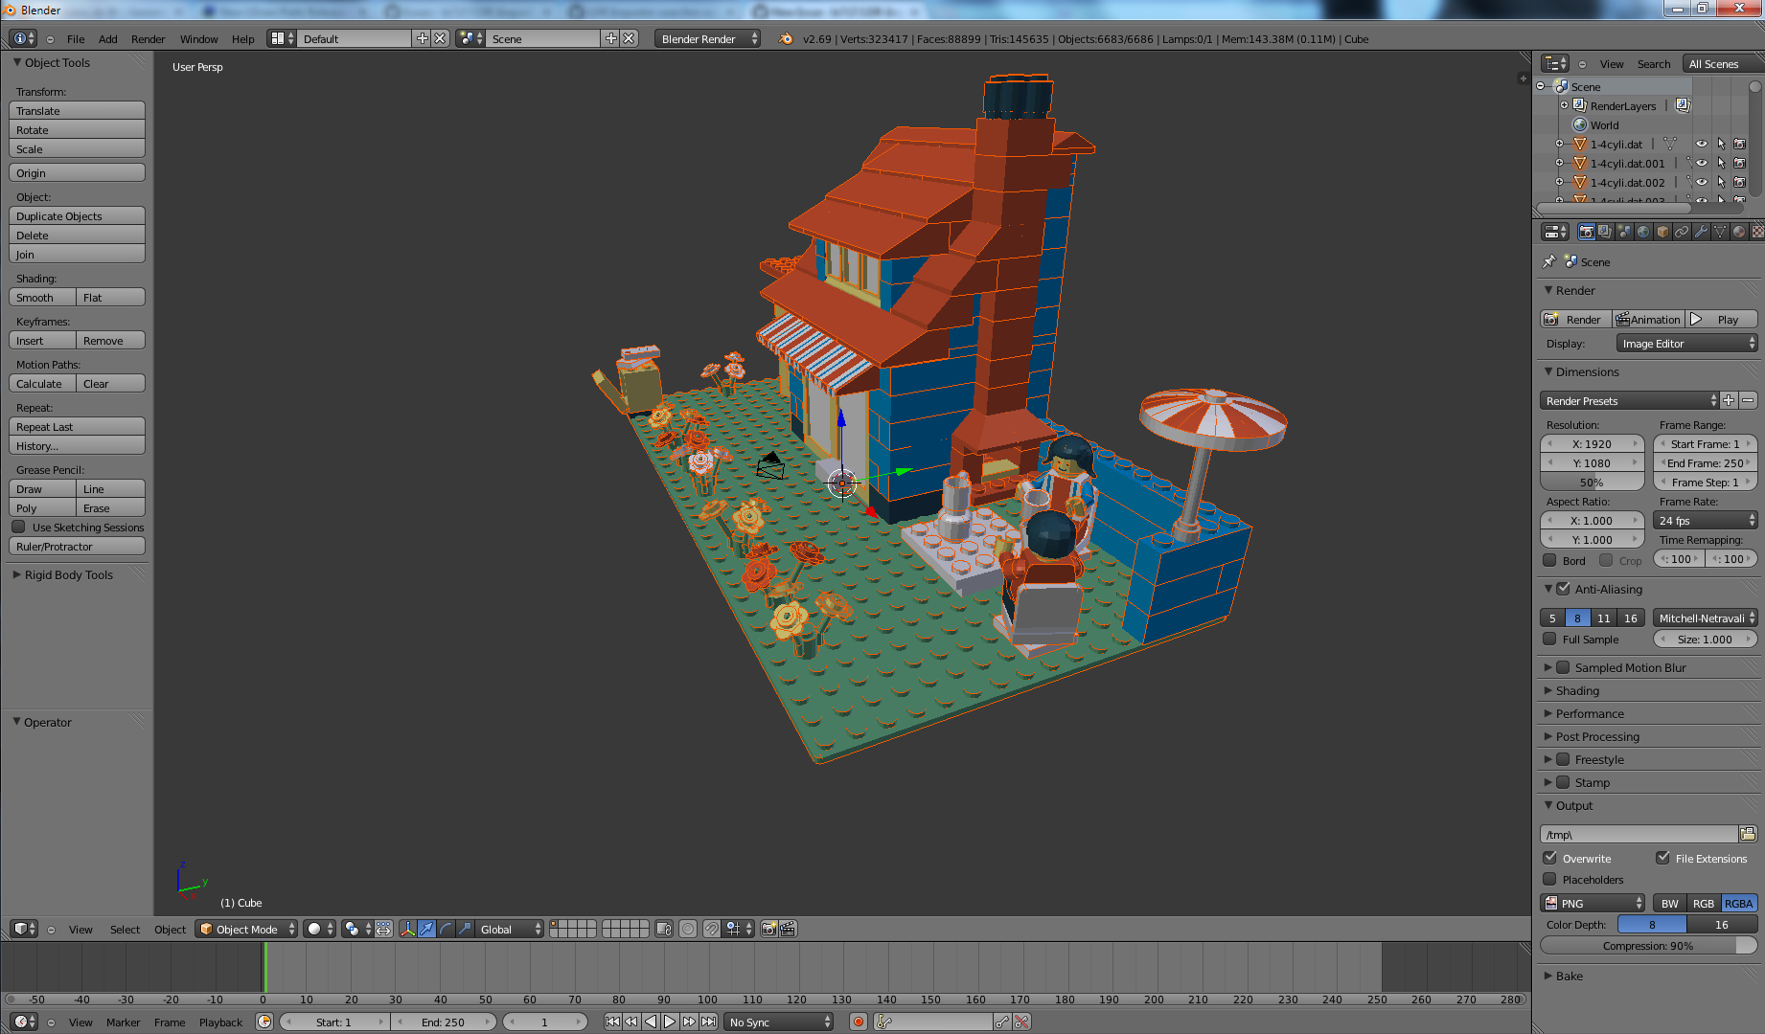Adjust the Compression 90% slider
This screenshot has width=1765, height=1034.
tap(1648, 945)
